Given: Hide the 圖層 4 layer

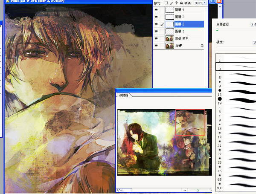Looking at the screenshot, I should coord(156,10).
